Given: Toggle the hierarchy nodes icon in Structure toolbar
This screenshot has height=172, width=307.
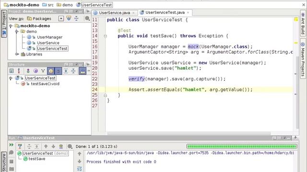Looking at the screenshot, I should point(43,71).
